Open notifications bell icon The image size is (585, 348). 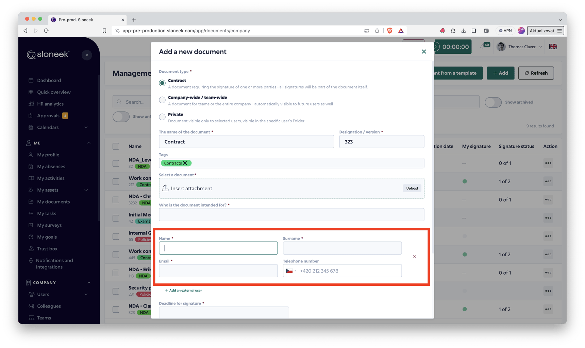pyautogui.click(x=482, y=47)
